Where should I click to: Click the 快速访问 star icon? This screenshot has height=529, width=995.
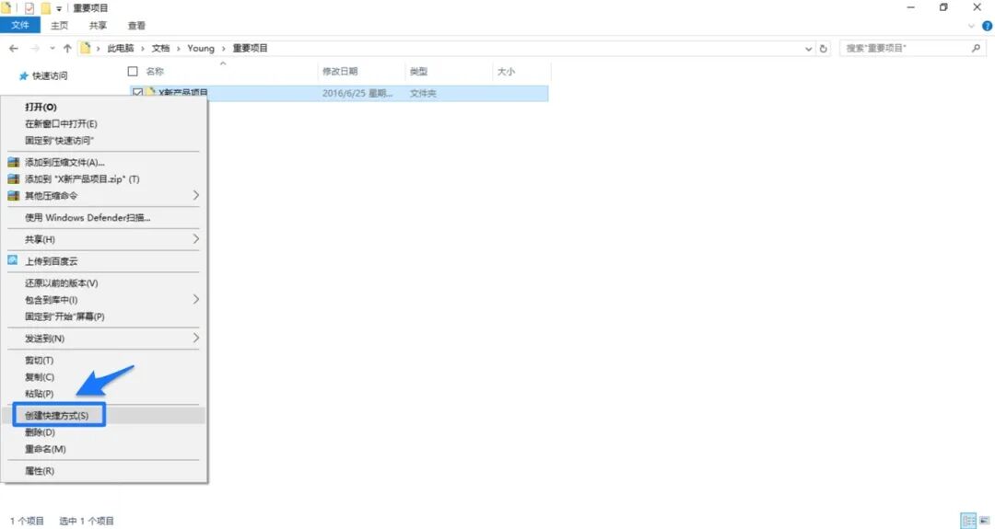(x=23, y=76)
